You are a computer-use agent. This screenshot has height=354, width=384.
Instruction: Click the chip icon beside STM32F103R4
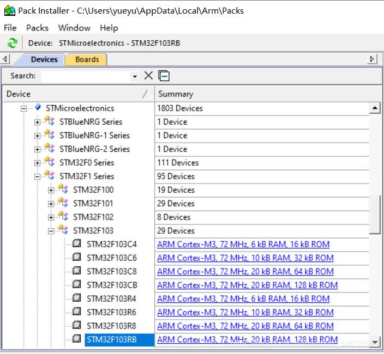(77, 298)
